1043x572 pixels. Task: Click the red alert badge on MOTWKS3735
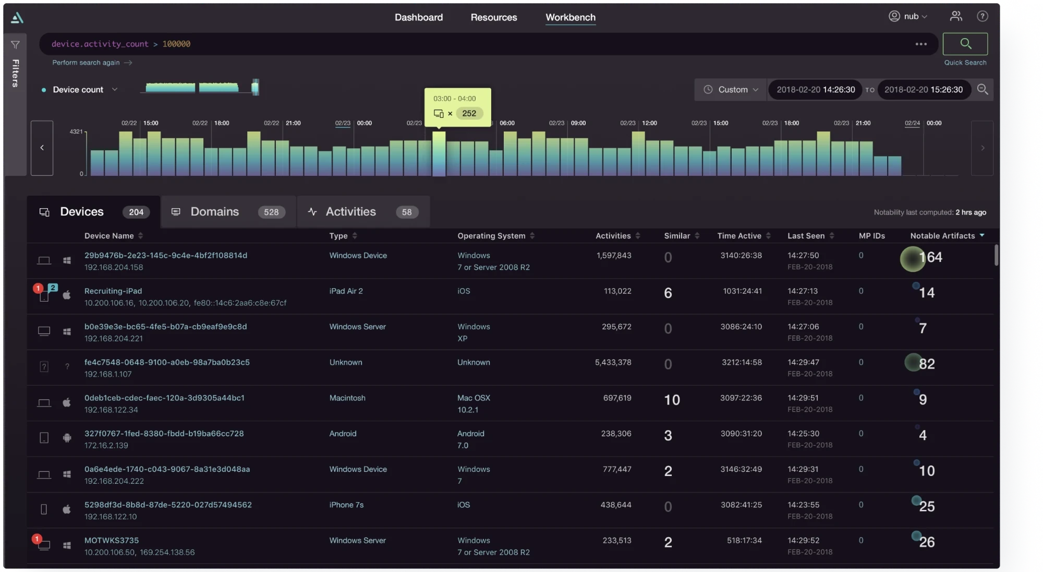(37, 539)
